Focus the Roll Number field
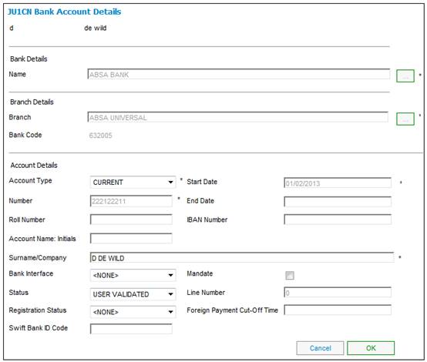 (x=131, y=220)
